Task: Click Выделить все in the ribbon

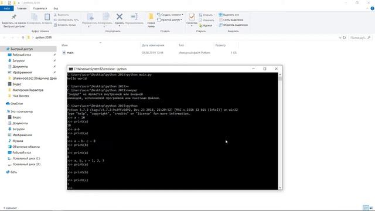Action: coord(229,15)
